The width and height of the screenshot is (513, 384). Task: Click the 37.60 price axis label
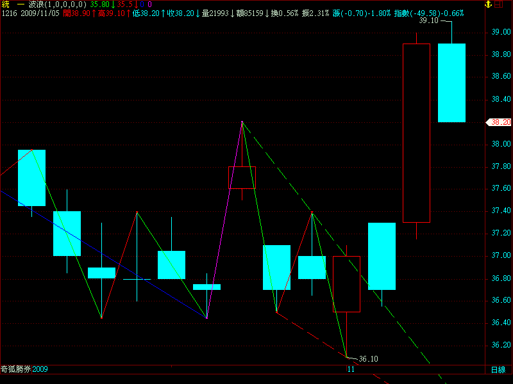tap(501, 188)
